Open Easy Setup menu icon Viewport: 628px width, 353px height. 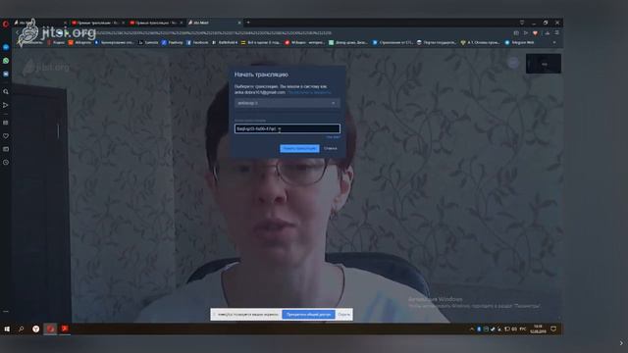coord(556,33)
